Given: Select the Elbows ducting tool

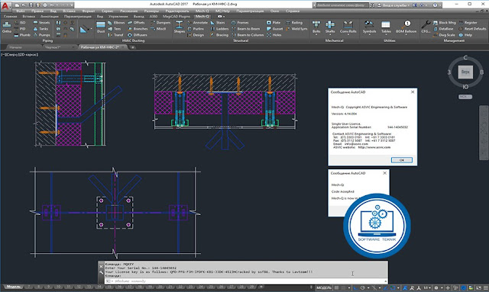Looking at the screenshot, I should pyautogui.click(x=116, y=23).
